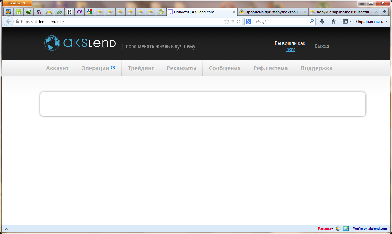Open the bookmarks menu dropdown button
This screenshot has height=234, width=392.
[347, 22]
